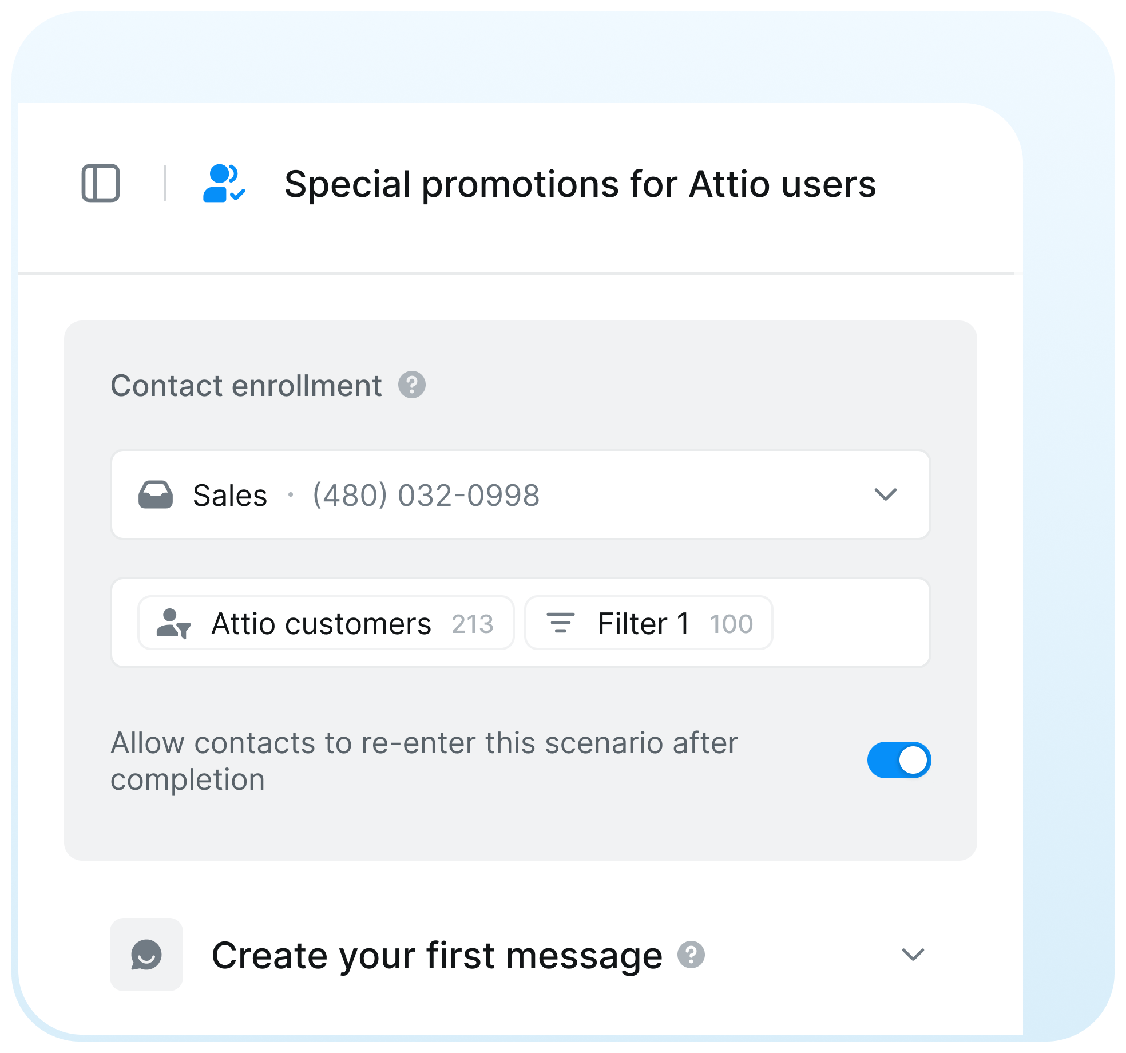Open help tooltip for Create your first message
Image resolution: width=1126 pixels, height=1053 pixels.
click(692, 953)
